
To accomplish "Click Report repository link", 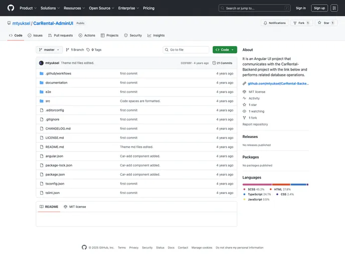I will (x=255, y=124).
